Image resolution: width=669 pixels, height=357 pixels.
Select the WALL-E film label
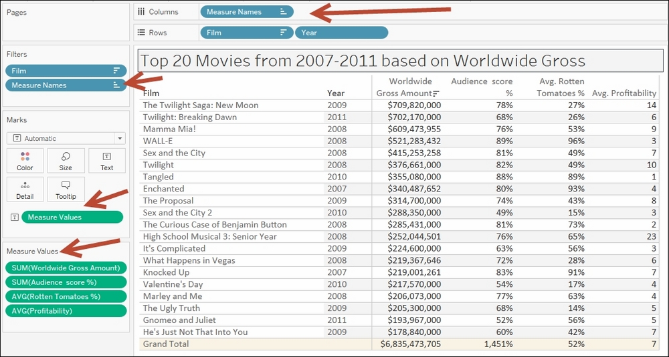[x=158, y=141]
